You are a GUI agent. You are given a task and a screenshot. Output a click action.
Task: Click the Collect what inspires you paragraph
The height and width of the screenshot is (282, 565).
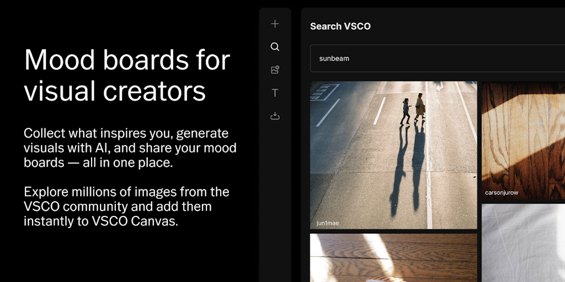coord(130,148)
